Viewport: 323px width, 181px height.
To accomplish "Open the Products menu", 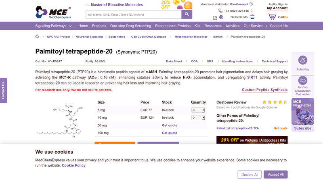I will click(x=99, y=26).
